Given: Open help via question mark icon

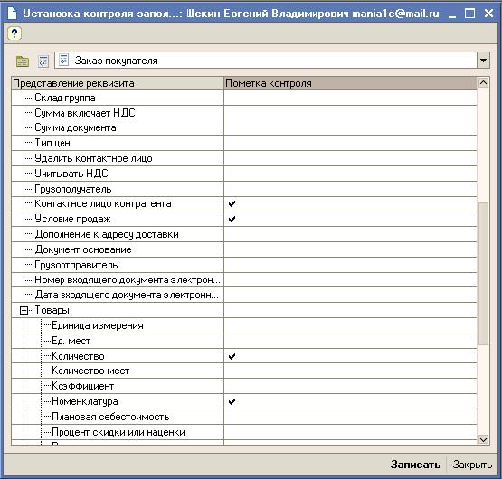Looking at the screenshot, I should click(14, 33).
